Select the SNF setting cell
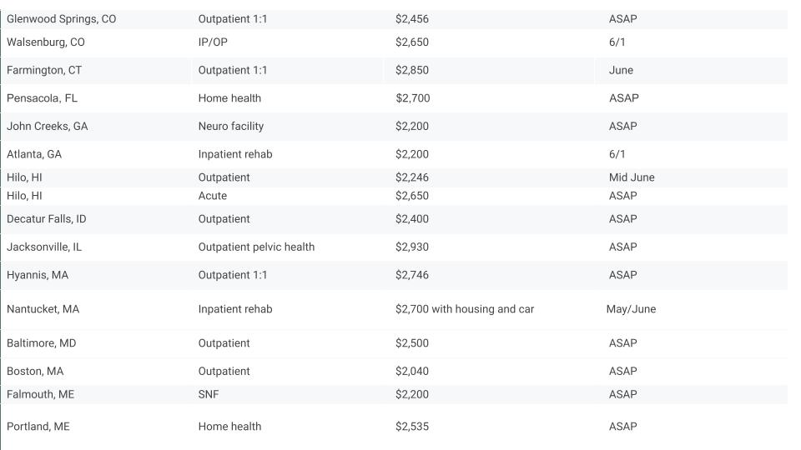This screenshot has width=801, height=450. point(209,394)
